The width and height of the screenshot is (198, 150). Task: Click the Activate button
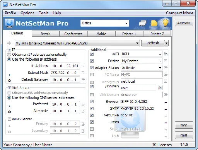tap(184, 23)
